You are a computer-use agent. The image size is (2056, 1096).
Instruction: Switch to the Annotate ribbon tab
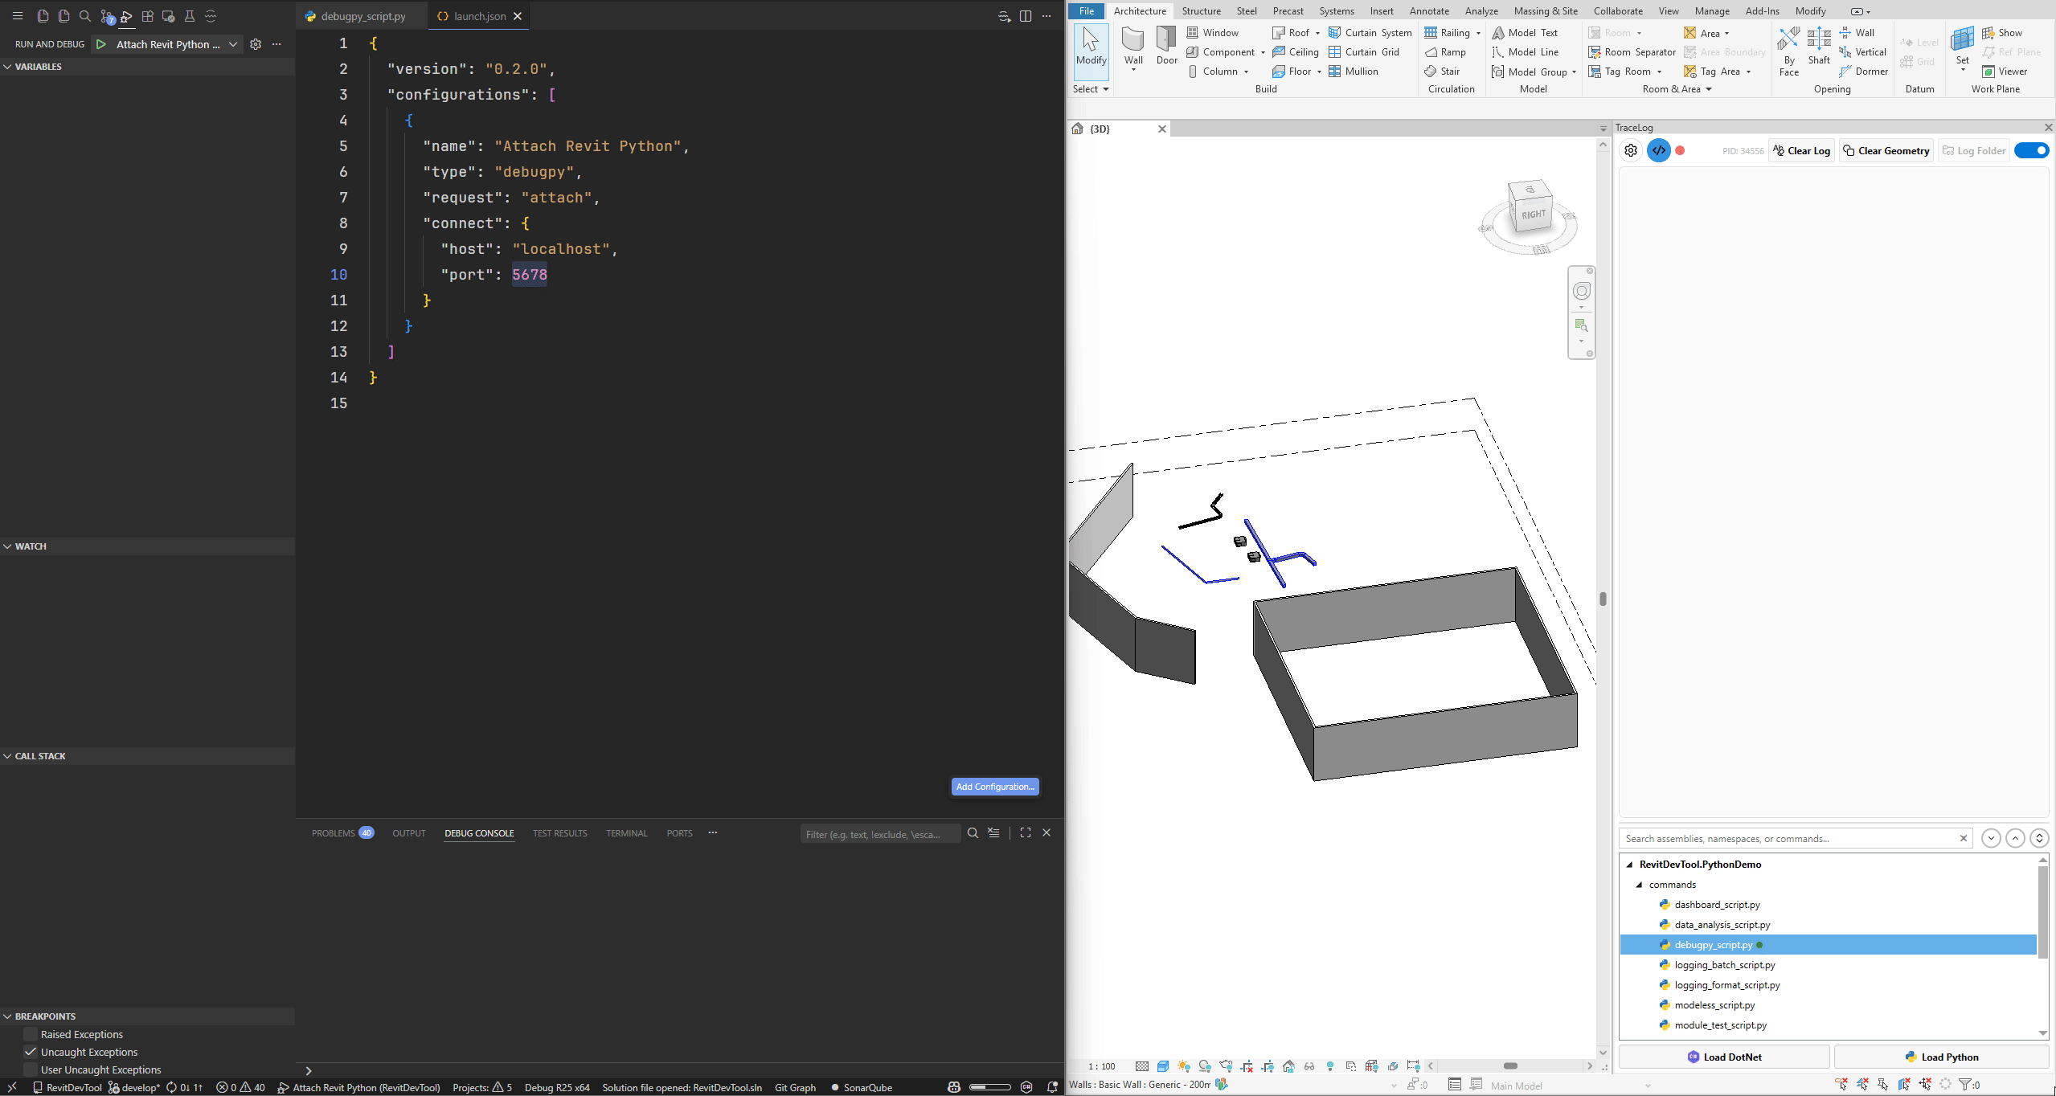tap(1430, 10)
